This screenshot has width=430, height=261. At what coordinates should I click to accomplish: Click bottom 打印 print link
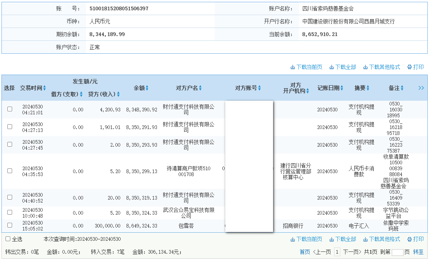[x=415, y=239]
